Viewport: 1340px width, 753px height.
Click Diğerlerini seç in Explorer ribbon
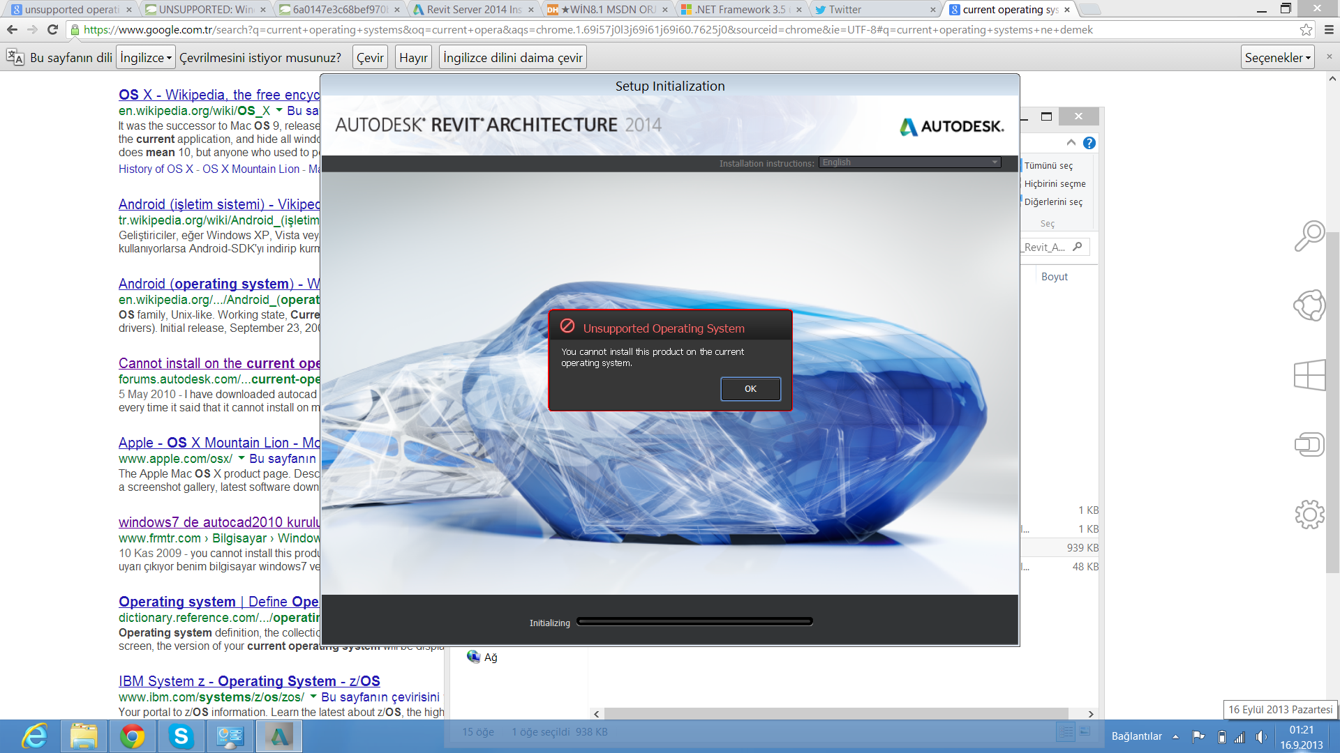coord(1053,201)
